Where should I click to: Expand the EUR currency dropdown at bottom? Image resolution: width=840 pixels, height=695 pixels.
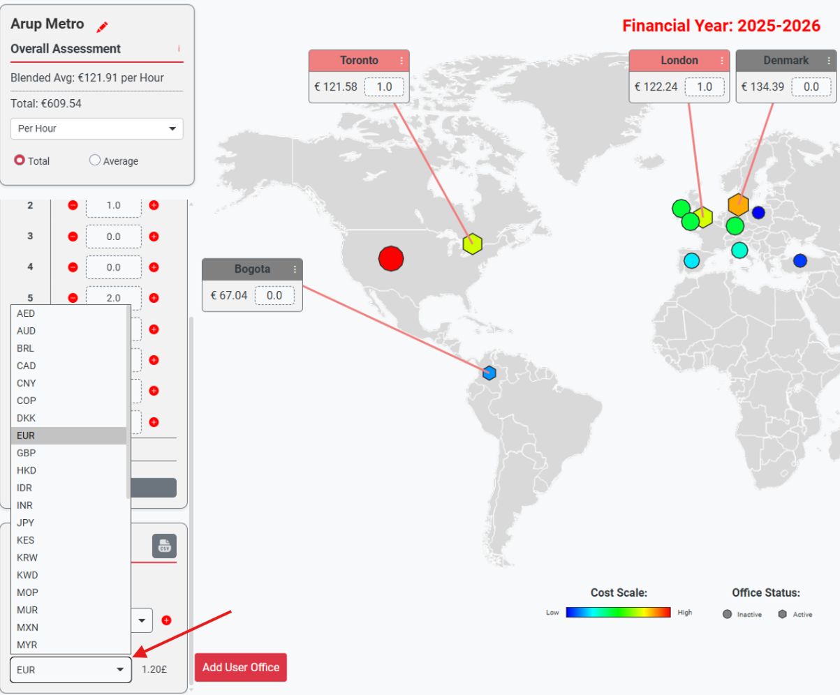click(x=71, y=670)
